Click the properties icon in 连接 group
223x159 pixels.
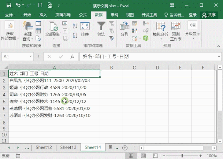[65, 31]
